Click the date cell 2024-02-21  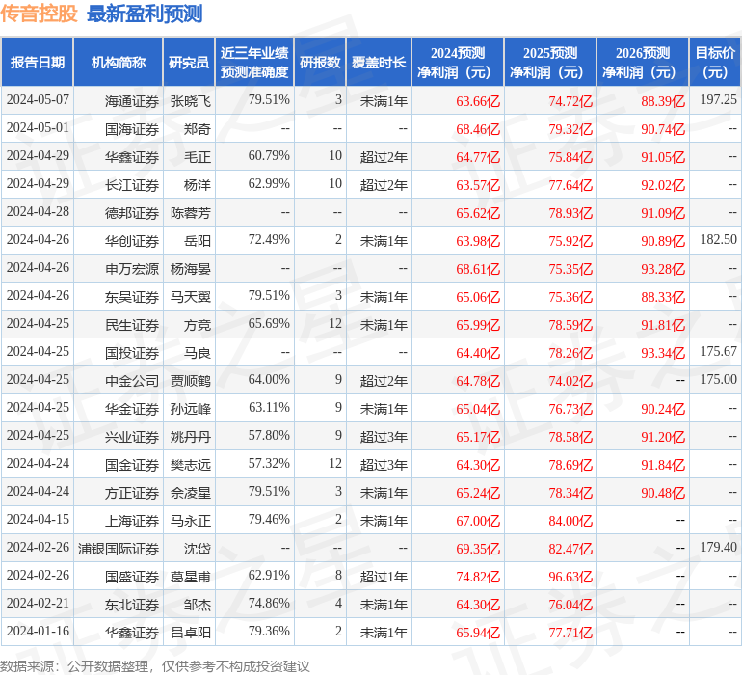[38, 603]
